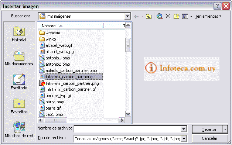Go up one folder level

[x=149, y=16]
